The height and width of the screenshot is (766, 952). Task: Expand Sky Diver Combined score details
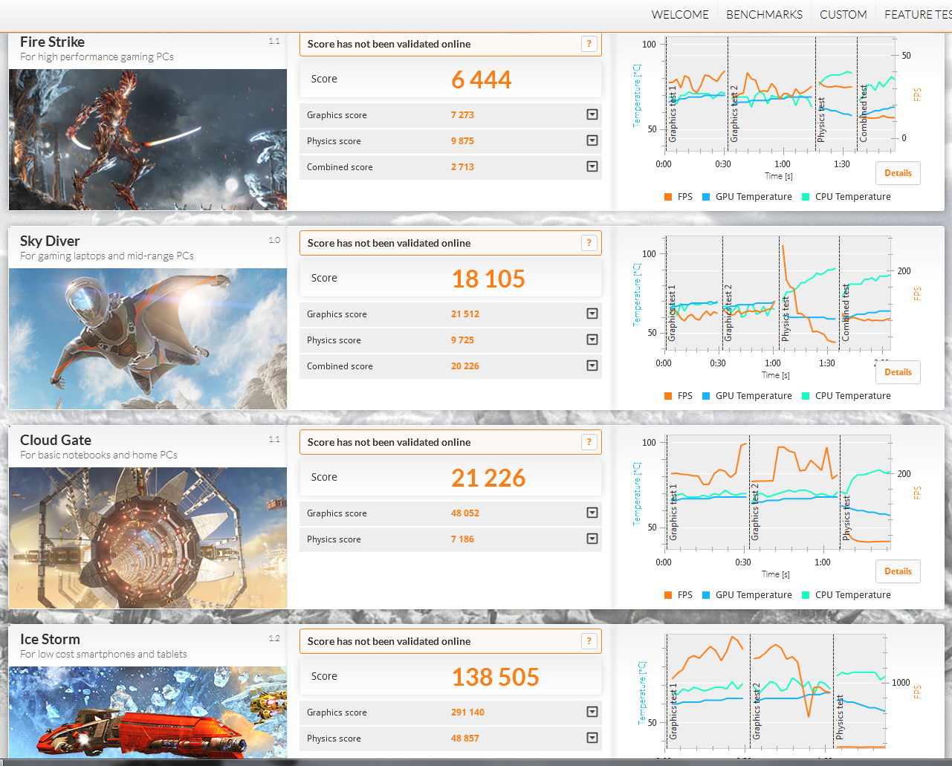(592, 366)
